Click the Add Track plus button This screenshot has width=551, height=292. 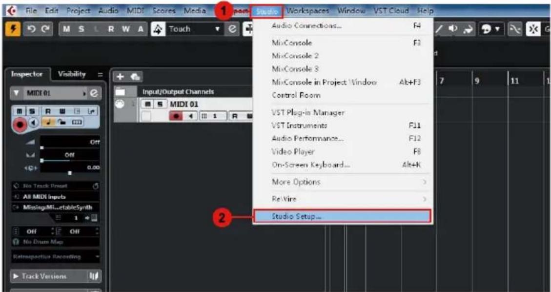(120, 77)
